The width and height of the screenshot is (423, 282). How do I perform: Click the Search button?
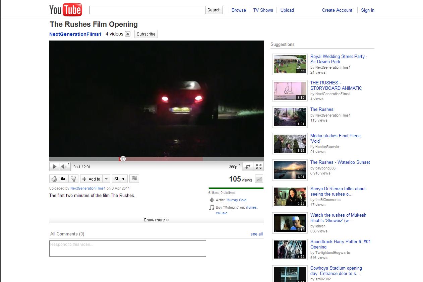[214, 10]
